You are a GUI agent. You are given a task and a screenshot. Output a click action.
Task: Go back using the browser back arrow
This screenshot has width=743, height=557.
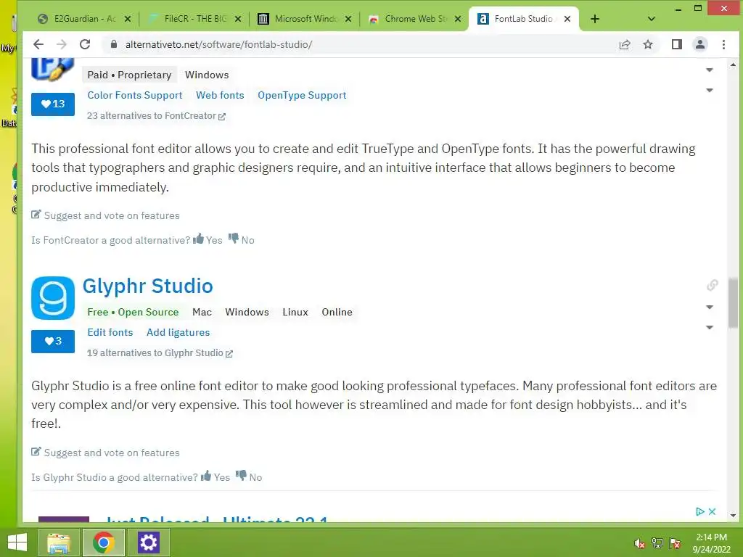click(38, 44)
